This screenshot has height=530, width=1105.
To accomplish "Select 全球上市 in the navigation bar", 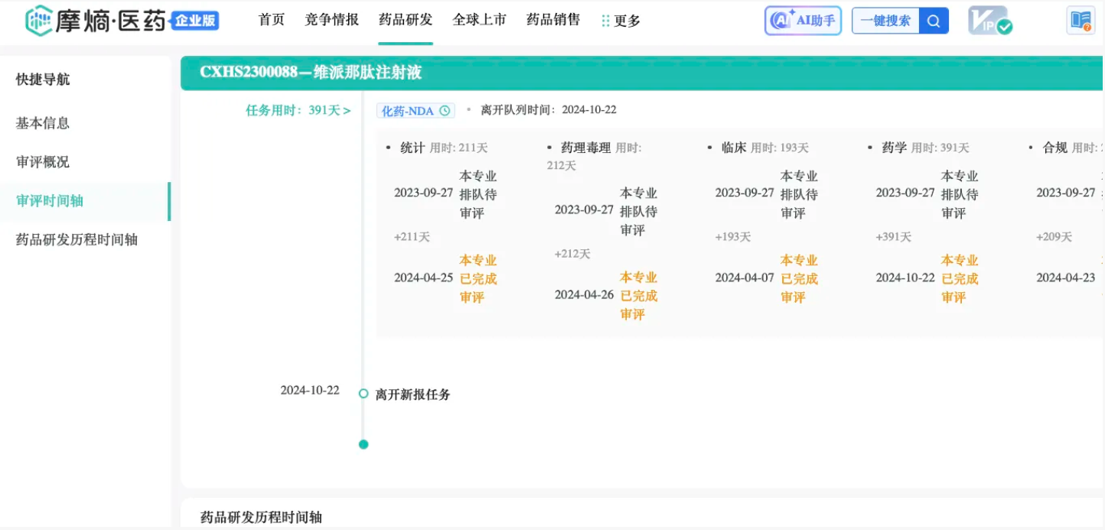I will [x=479, y=20].
